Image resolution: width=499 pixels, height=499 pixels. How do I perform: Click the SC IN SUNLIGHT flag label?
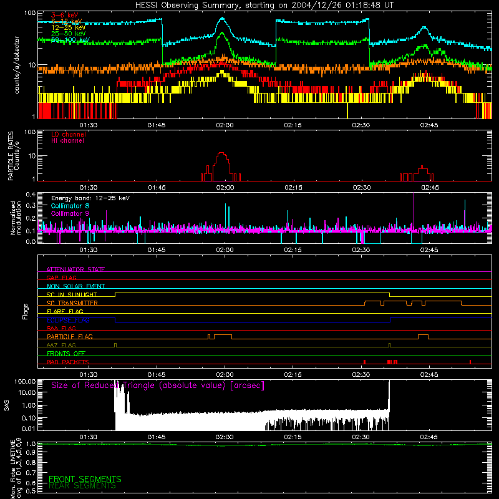[72, 294]
